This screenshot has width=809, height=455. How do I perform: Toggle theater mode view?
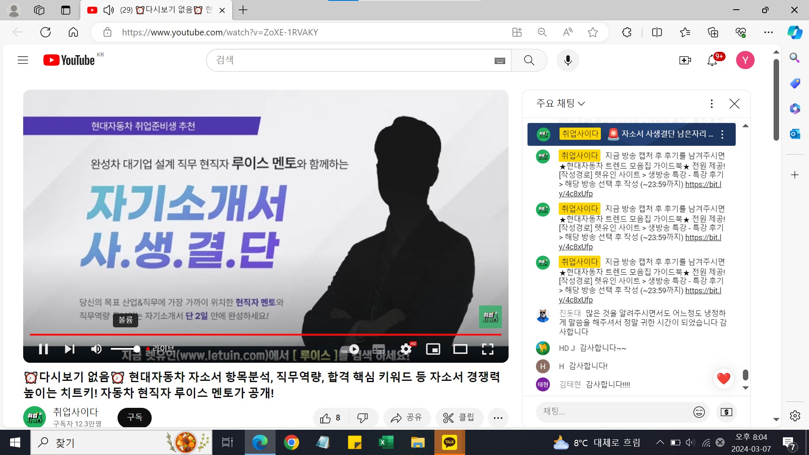pyautogui.click(x=460, y=349)
